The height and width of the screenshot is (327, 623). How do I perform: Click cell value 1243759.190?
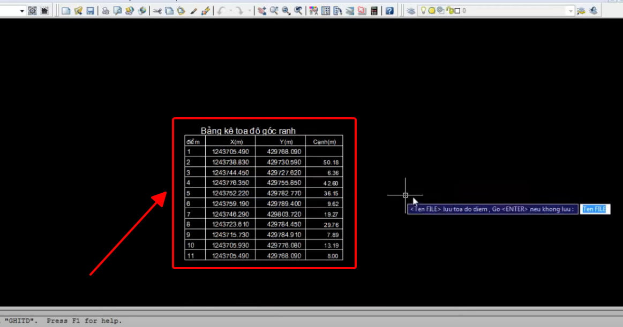(230, 203)
